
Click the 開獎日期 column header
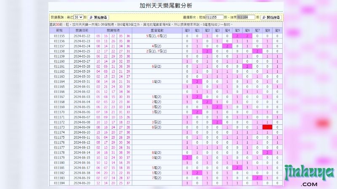coord(82,31)
